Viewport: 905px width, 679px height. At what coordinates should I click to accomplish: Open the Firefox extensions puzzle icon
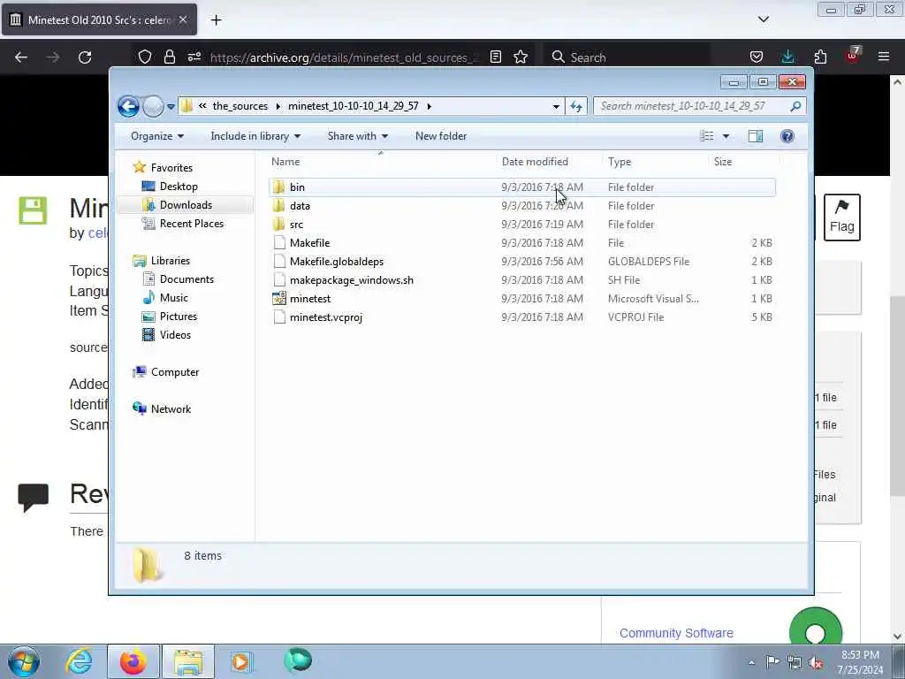click(x=820, y=57)
